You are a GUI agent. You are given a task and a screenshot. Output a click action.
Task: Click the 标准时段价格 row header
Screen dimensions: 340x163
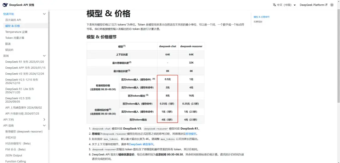coord(103,87)
